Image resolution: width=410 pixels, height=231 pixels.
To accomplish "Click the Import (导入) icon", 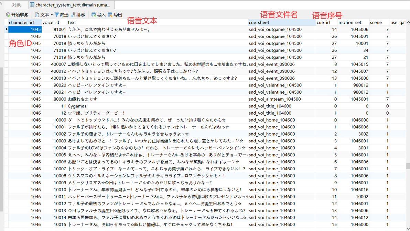I will [94, 15].
